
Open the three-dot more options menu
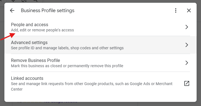click(176, 10)
